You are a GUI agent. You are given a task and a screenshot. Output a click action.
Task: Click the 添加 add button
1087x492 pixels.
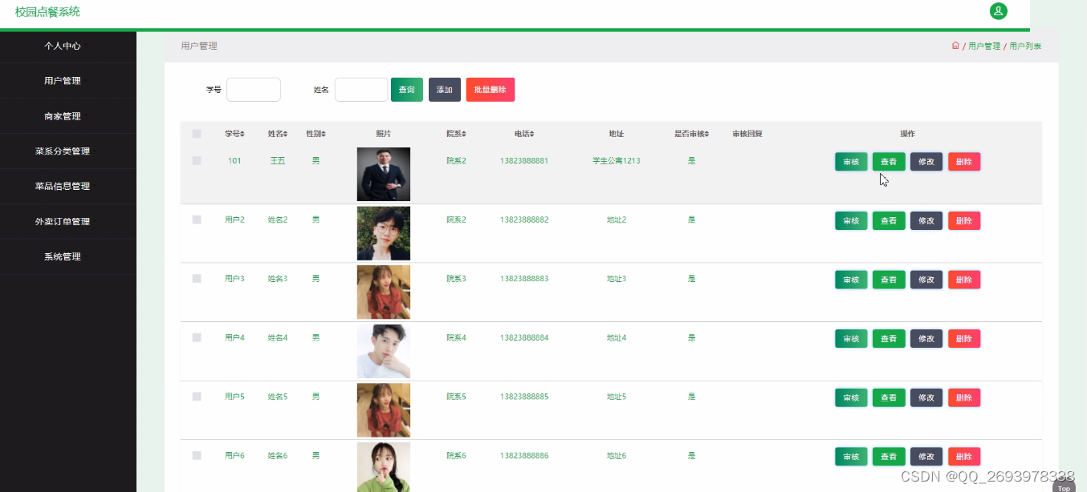click(x=445, y=90)
